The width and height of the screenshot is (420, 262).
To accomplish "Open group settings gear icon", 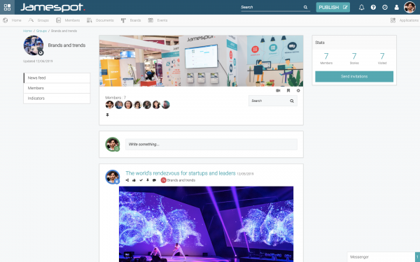I will (298, 91).
